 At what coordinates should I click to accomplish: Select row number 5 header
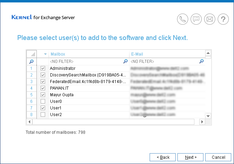32,95
